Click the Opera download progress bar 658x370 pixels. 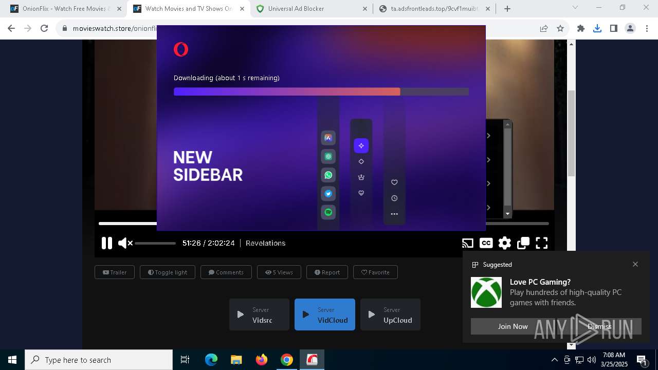pyautogui.click(x=321, y=91)
